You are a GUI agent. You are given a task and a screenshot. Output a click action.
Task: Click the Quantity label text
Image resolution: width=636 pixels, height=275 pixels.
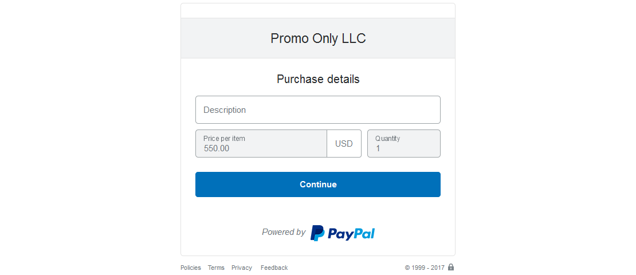(x=388, y=138)
